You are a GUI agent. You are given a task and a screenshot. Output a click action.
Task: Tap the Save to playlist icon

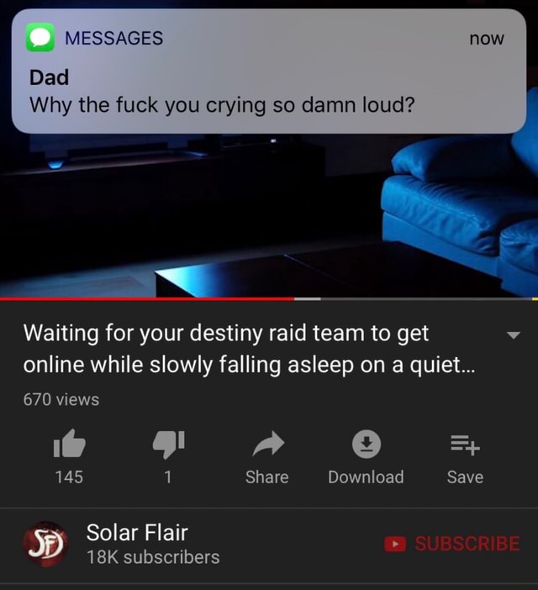(466, 445)
